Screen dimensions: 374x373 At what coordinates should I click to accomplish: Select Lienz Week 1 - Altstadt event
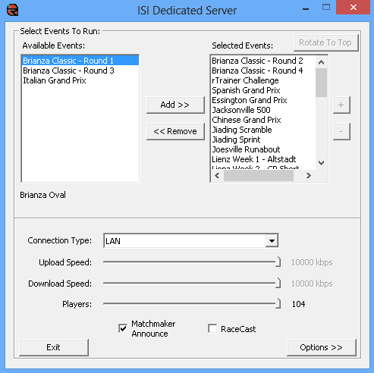pyautogui.click(x=263, y=159)
